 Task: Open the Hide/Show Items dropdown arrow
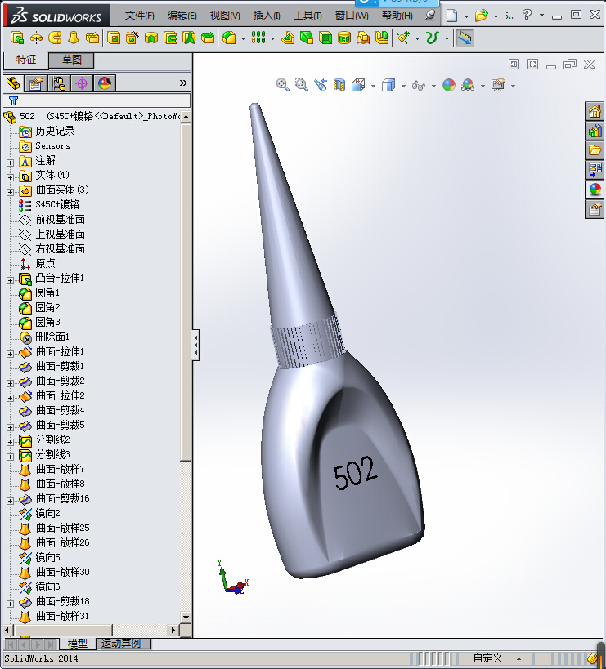point(433,86)
